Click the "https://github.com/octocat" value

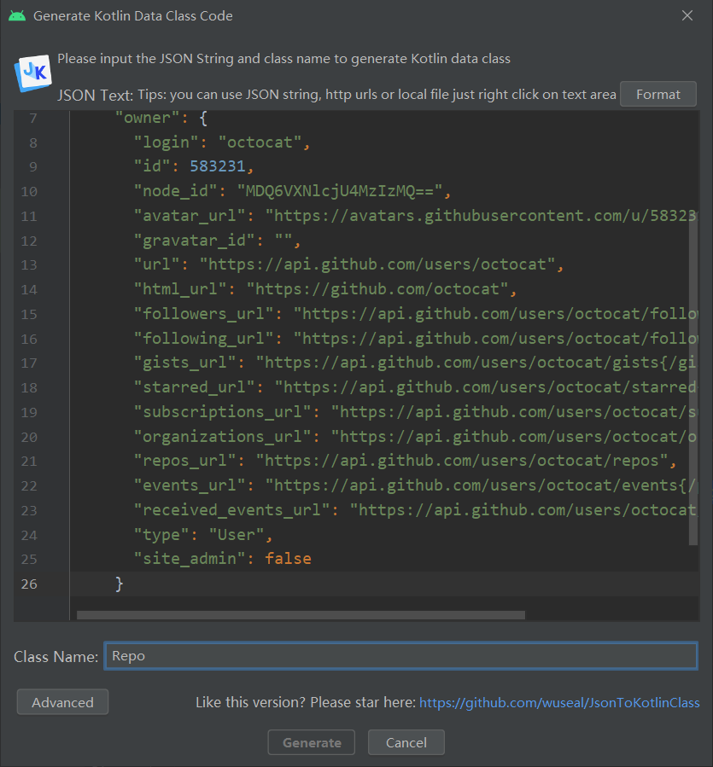tap(377, 289)
